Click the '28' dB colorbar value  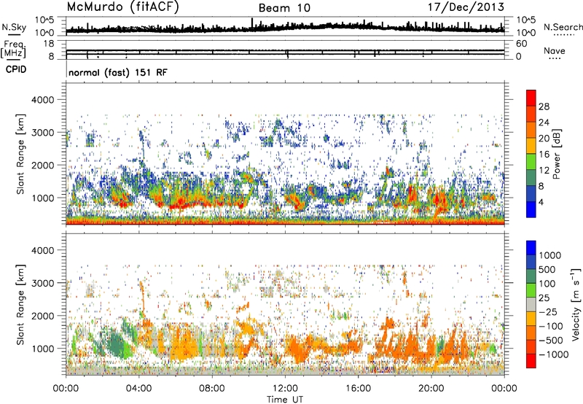tap(544, 106)
